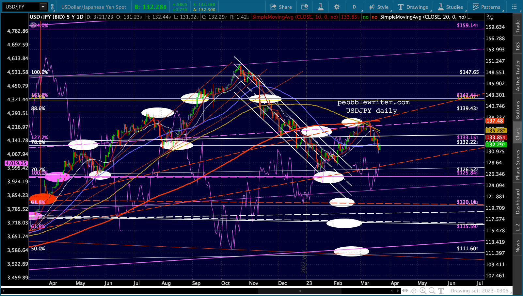Open the chart alerts book icon
This screenshot has height=296, width=523.
click(x=304, y=7)
